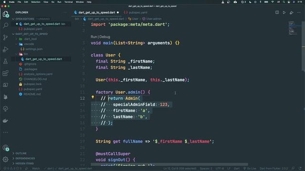Click the lightbulb quick fix icon

point(93,97)
